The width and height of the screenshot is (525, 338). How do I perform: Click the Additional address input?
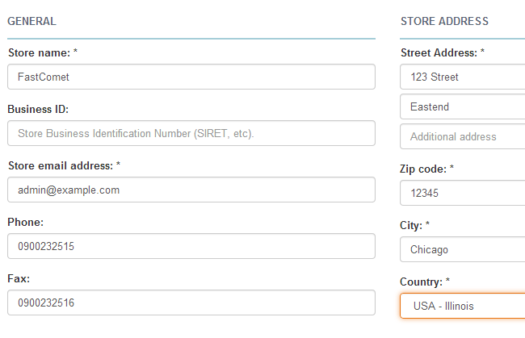click(x=462, y=137)
